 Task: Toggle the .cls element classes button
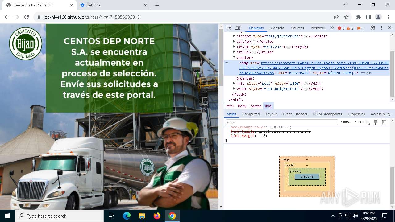tap(357, 122)
